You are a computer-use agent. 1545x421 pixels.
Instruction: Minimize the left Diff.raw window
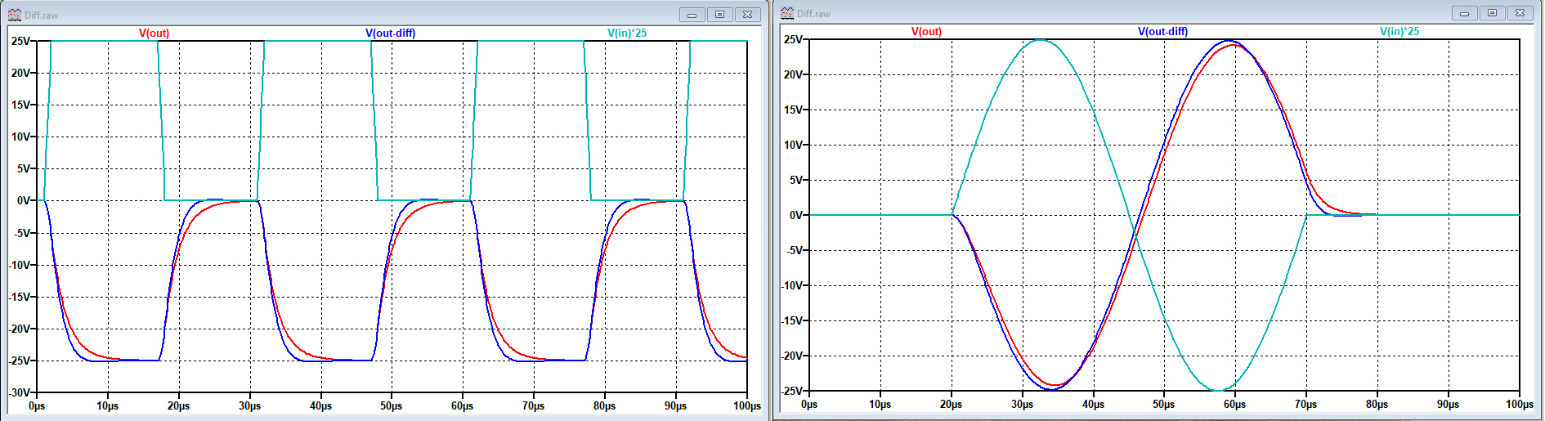click(x=692, y=15)
